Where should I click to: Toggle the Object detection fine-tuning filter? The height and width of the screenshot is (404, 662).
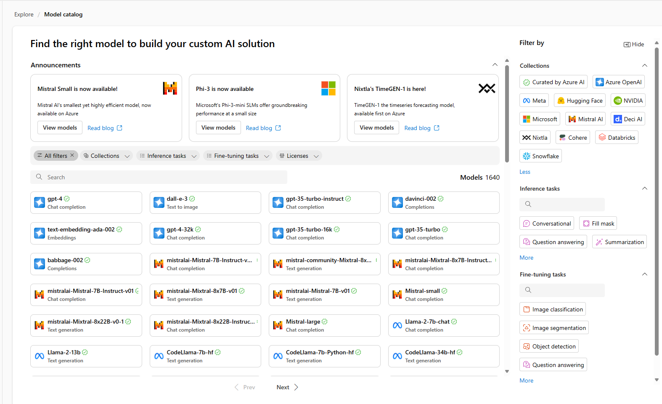pyautogui.click(x=549, y=346)
